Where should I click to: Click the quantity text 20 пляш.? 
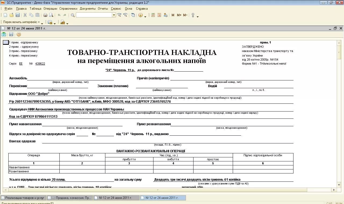click(x=59, y=180)
